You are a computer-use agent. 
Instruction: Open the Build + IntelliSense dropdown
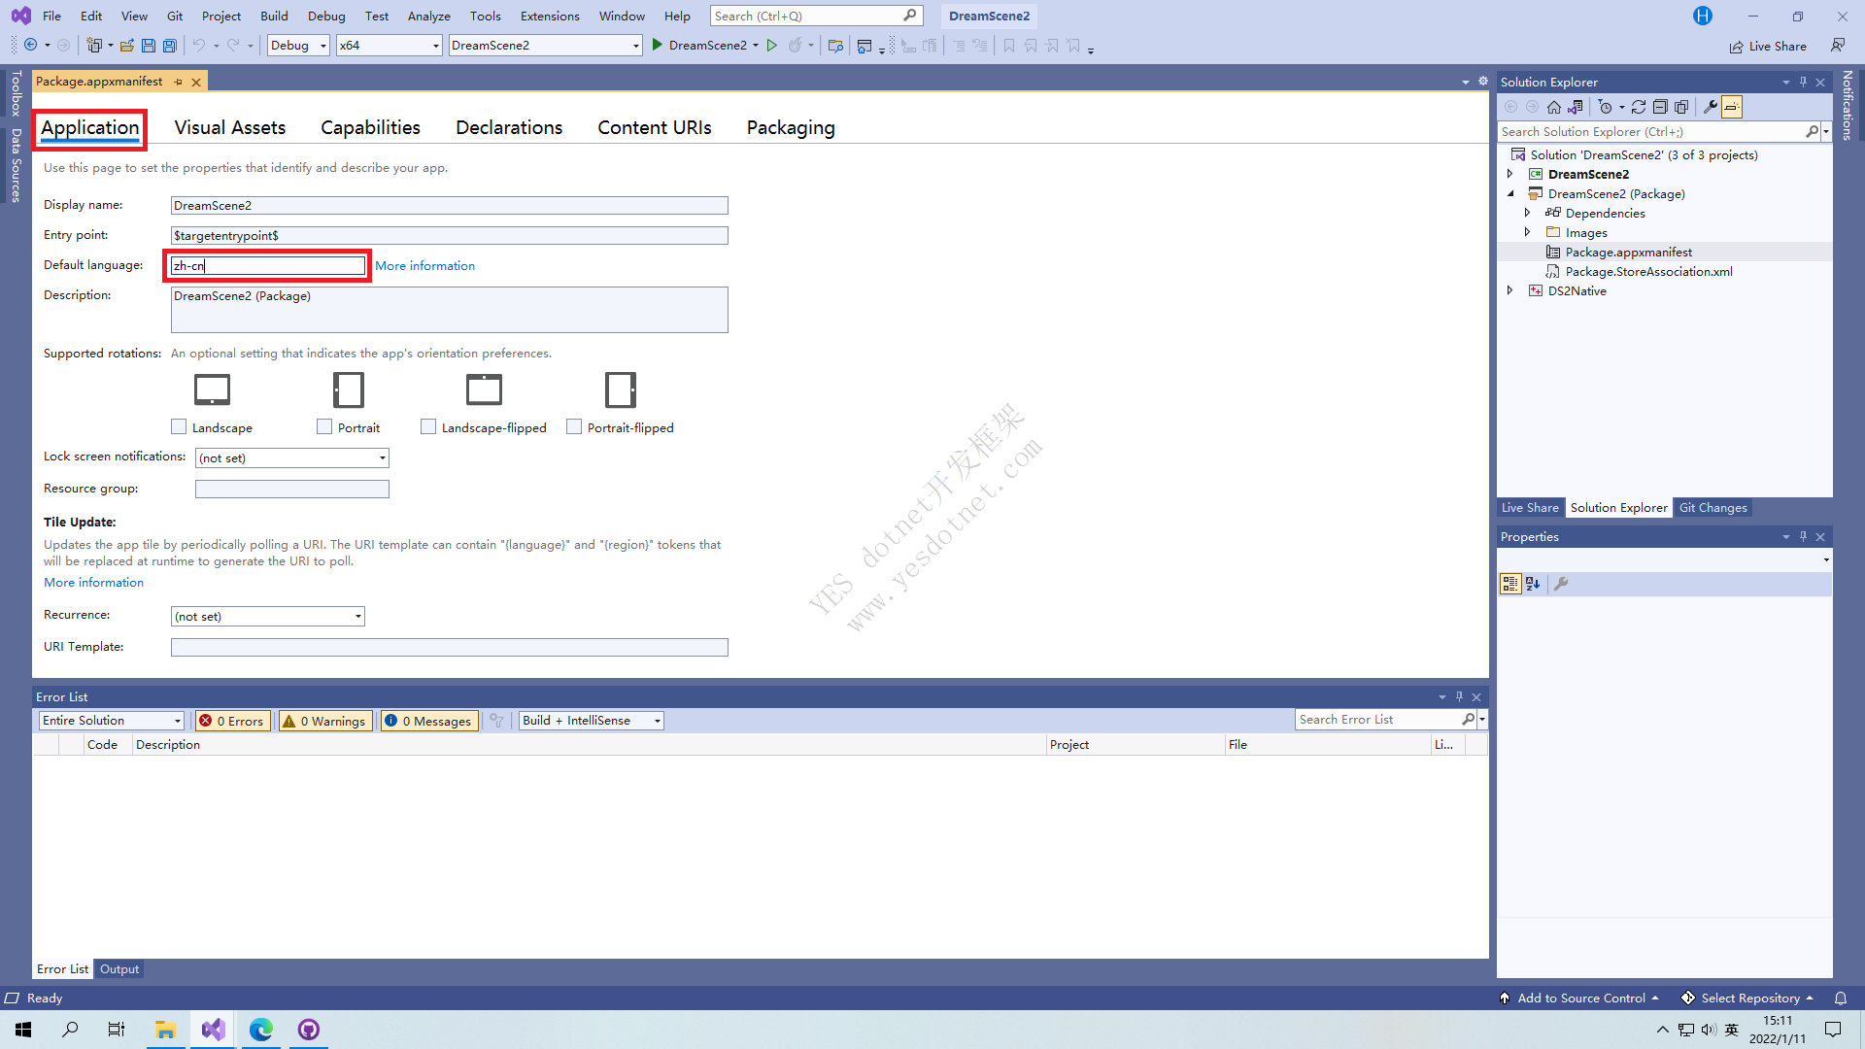click(592, 721)
